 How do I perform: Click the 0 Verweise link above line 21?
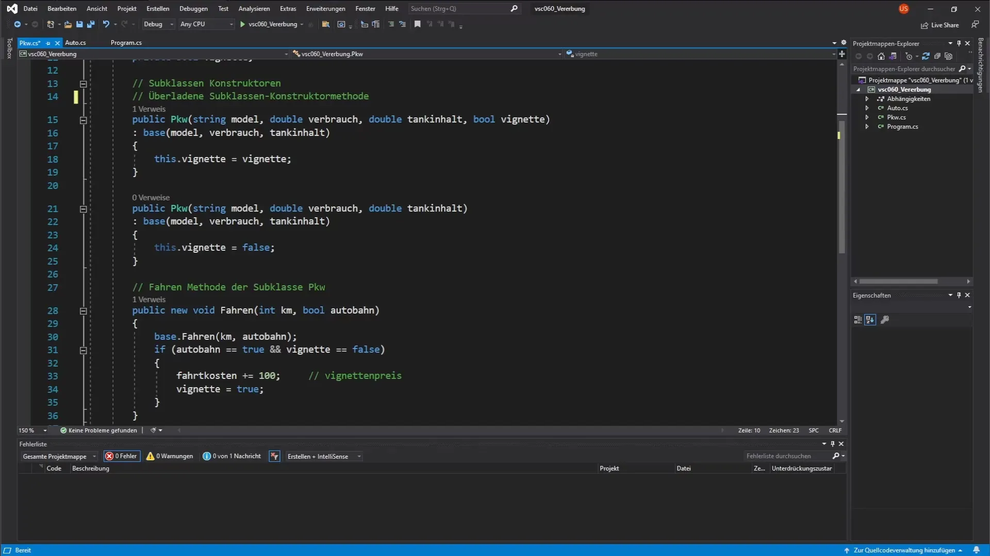[x=151, y=198]
